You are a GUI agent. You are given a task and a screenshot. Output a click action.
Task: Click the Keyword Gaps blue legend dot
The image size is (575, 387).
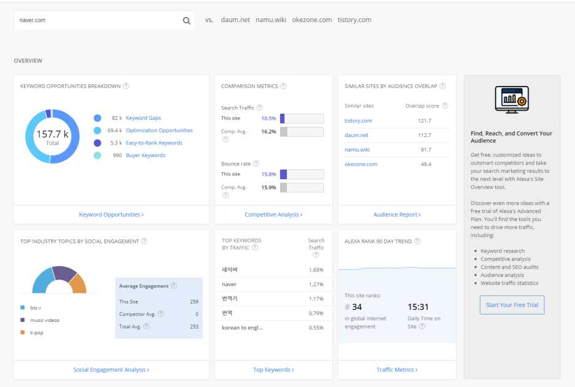pyautogui.click(x=97, y=118)
